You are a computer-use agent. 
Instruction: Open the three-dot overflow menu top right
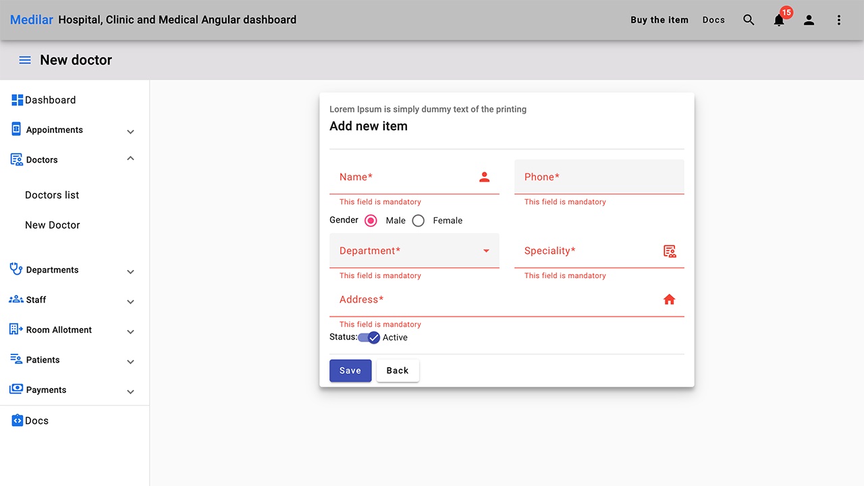pyautogui.click(x=838, y=20)
